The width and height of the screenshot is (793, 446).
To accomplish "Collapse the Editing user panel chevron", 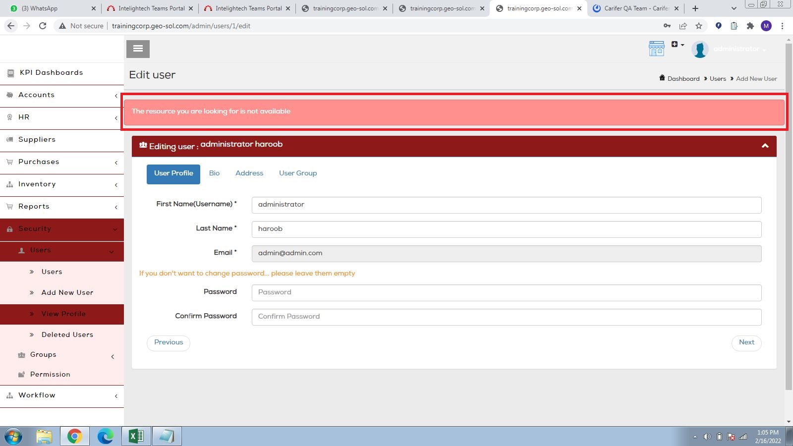I will pyautogui.click(x=765, y=146).
